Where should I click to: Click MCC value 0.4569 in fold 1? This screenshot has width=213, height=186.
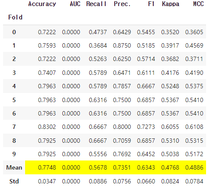(194, 45)
